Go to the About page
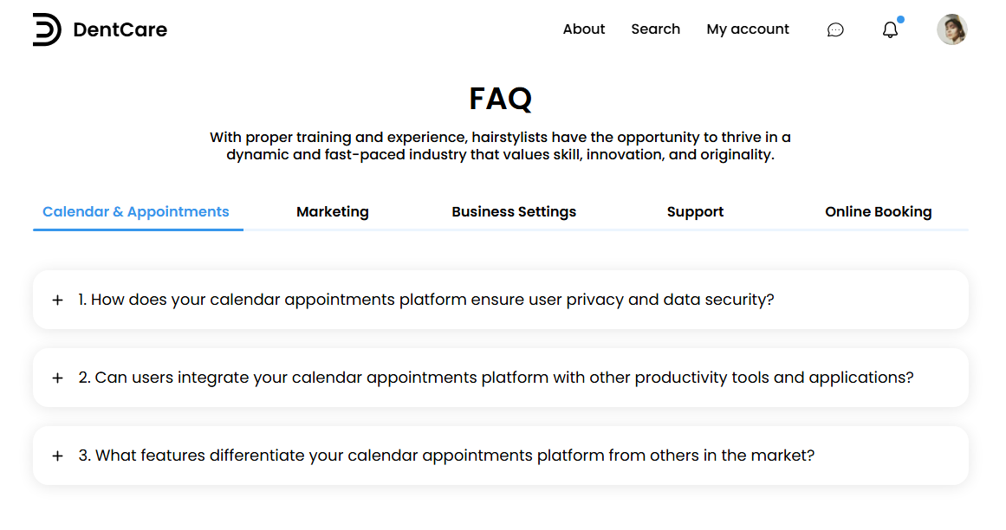Viewport: 1006px width, 530px height. click(x=584, y=29)
